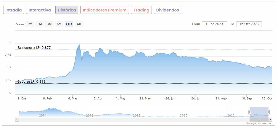The width and height of the screenshot is (277, 128).
Task: Click the right range handle in navigator
Action: pyautogui.click(x=268, y=112)
